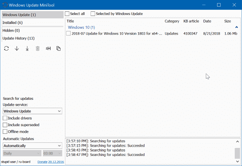Enable Include superseded option
242x166 pixels.
tap(5, 125)
